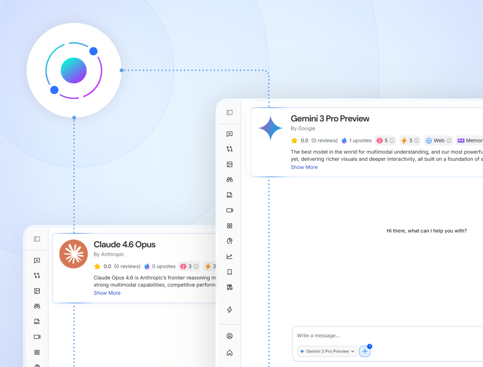483x367 pixels.
Task: Toggle the sidebar collapse control
Action: 230,112
